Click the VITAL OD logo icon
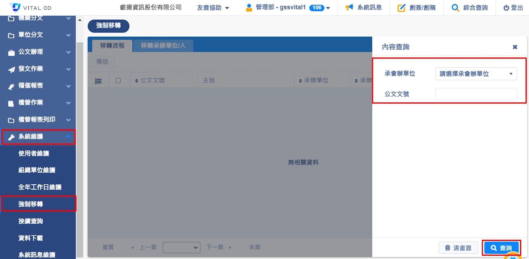Image resolution: width=529 pixels, height=259 pixels. [x=15, y=7]
